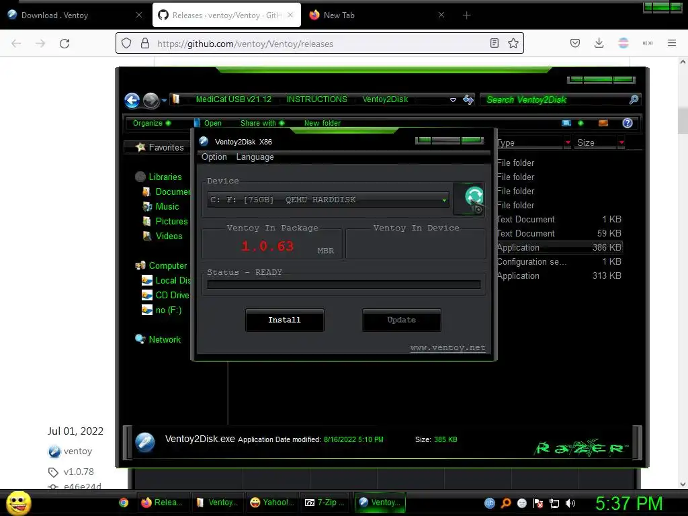Select the 386 KB Application row
Image resolution: width=688 pixels, height=516 pixels.
click(559, 247)
